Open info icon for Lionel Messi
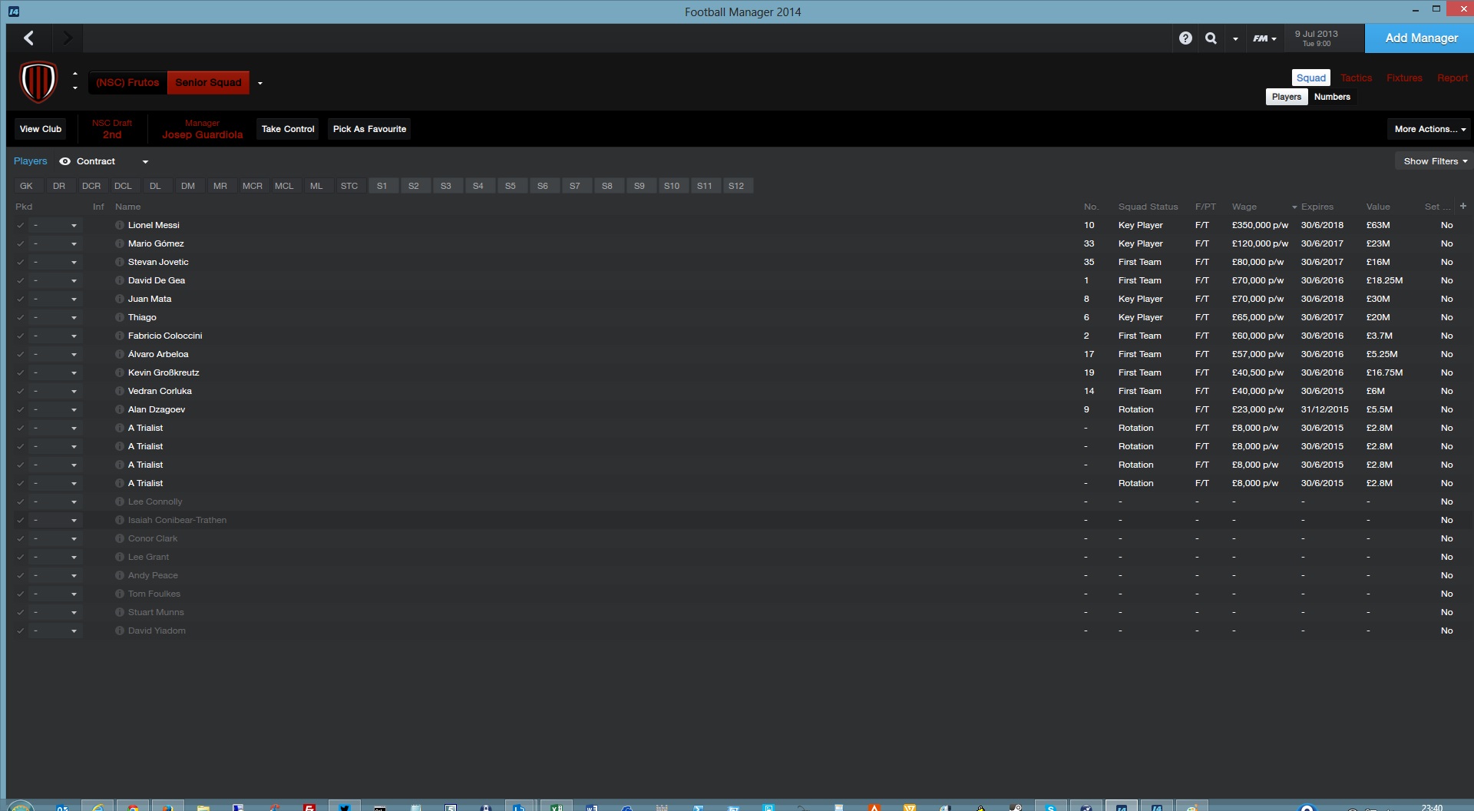1474x811 pixels. click(x=120, y=225)
